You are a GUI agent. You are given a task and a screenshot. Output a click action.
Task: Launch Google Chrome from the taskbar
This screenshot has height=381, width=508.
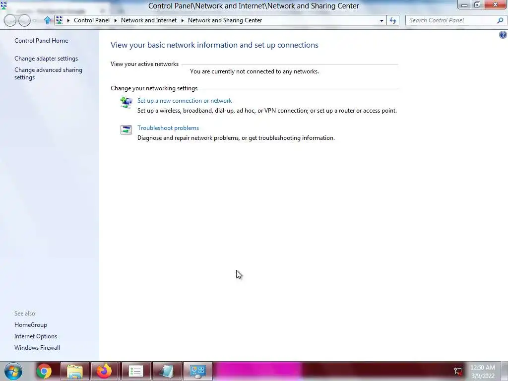click(44, 371)
